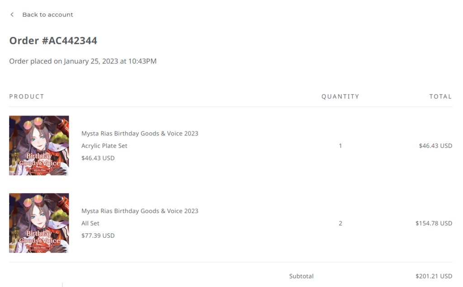Image resolution: width=463 pixels, height=287 pixels.
Task: Click the $154.78 USD line total
Action: (x=434, y=223)
